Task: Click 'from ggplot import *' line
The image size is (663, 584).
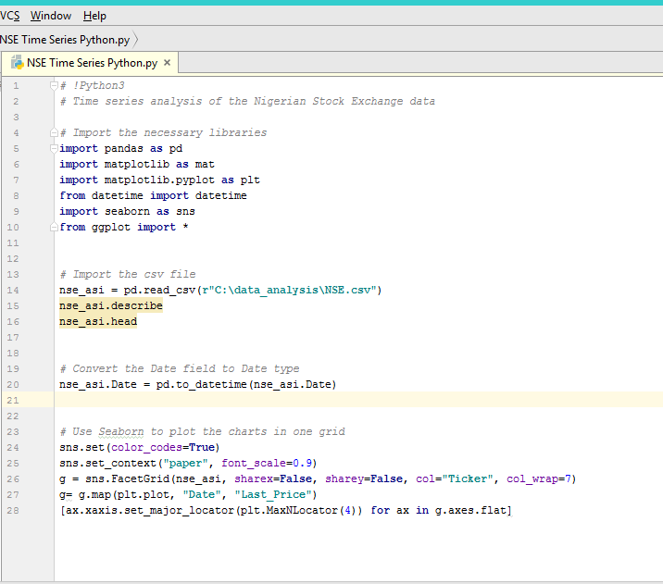Action: [124, 228]
